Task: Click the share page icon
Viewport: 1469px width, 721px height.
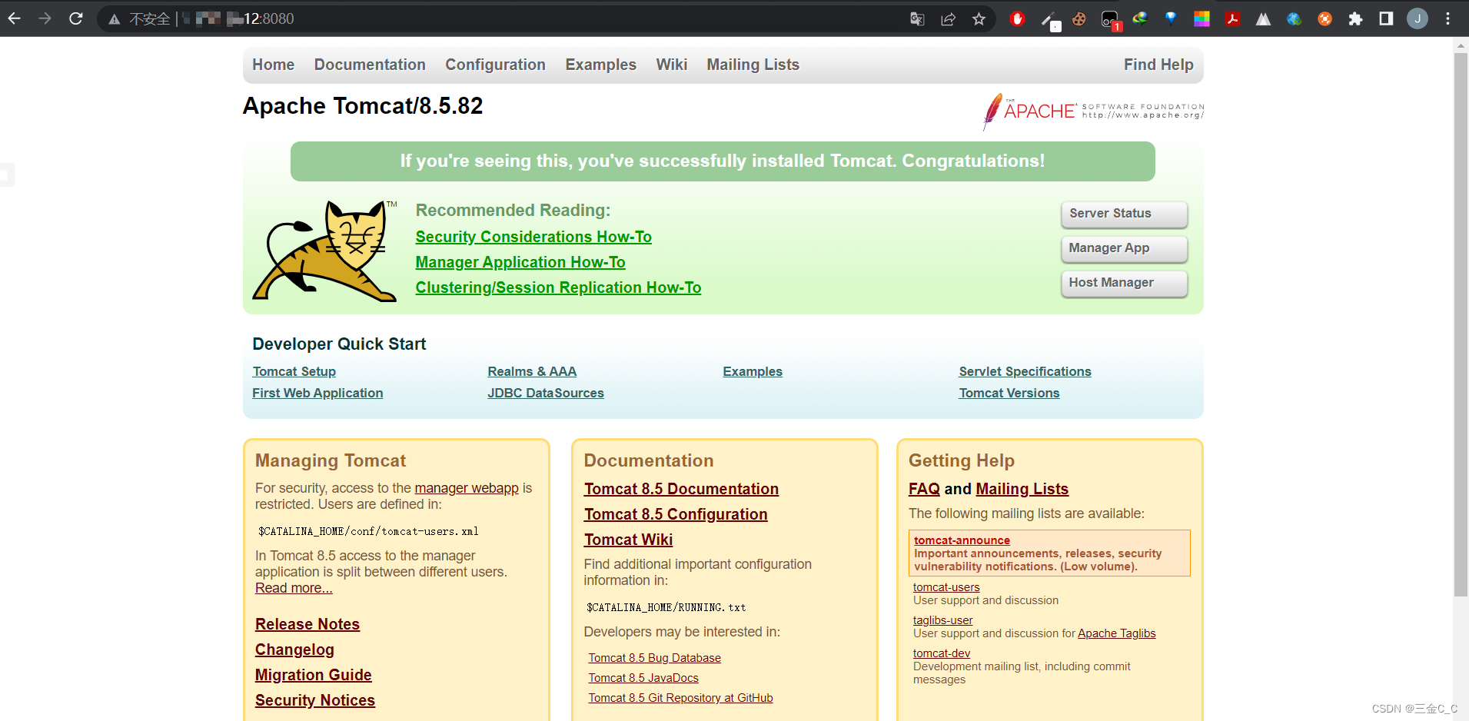Action: click(x=948, y=19)
